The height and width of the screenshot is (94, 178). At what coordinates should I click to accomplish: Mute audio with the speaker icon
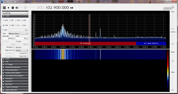(17, 8)
